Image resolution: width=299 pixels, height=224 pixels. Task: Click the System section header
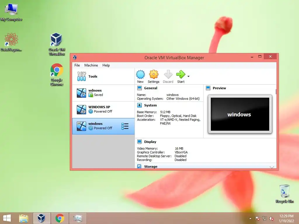click(x=150, y=105)
